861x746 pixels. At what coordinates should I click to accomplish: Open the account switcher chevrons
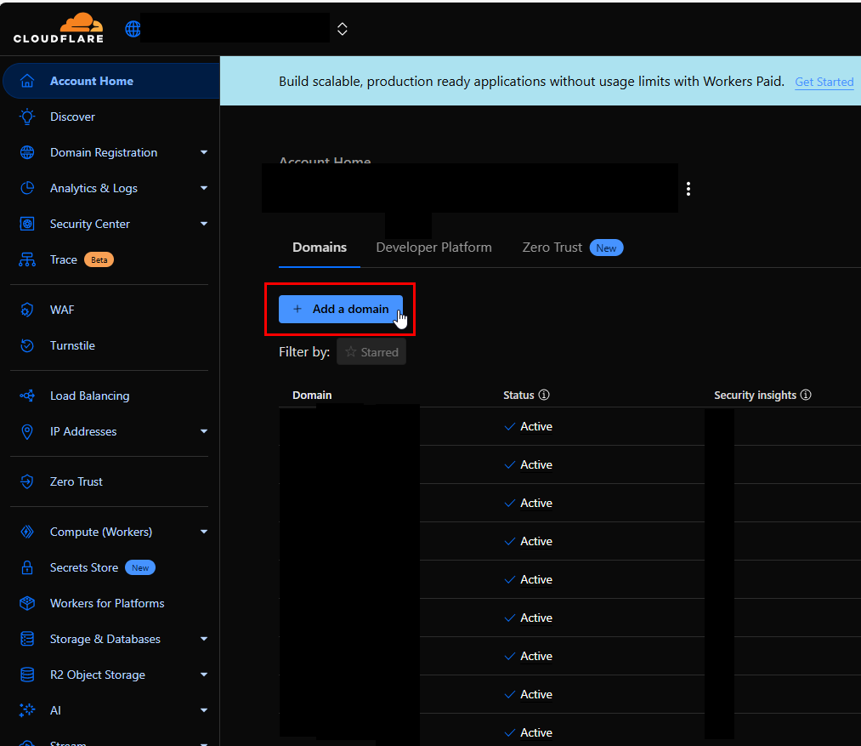coord(342,29)
